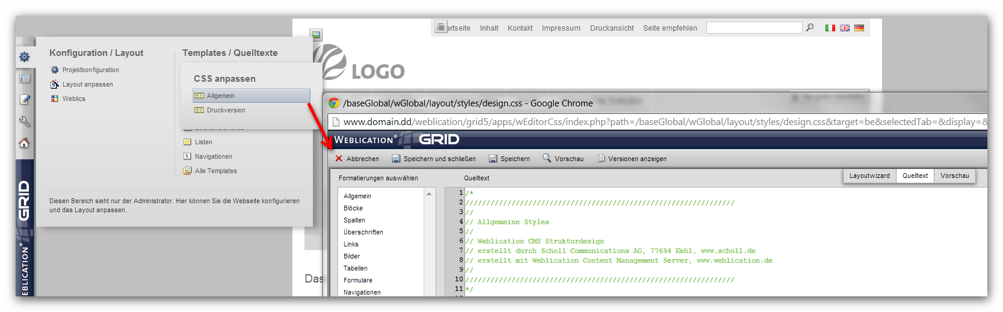Click the image placeholder icon above the logo
This screenshot has width=1003, height=312.
[316, 35]
